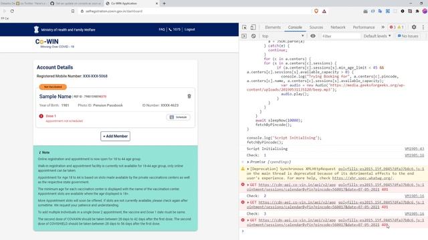Click VM1905:43 source link for Script Initialising
The width and height of the screenshot is (428, 240).
click(x=415, y=149)
